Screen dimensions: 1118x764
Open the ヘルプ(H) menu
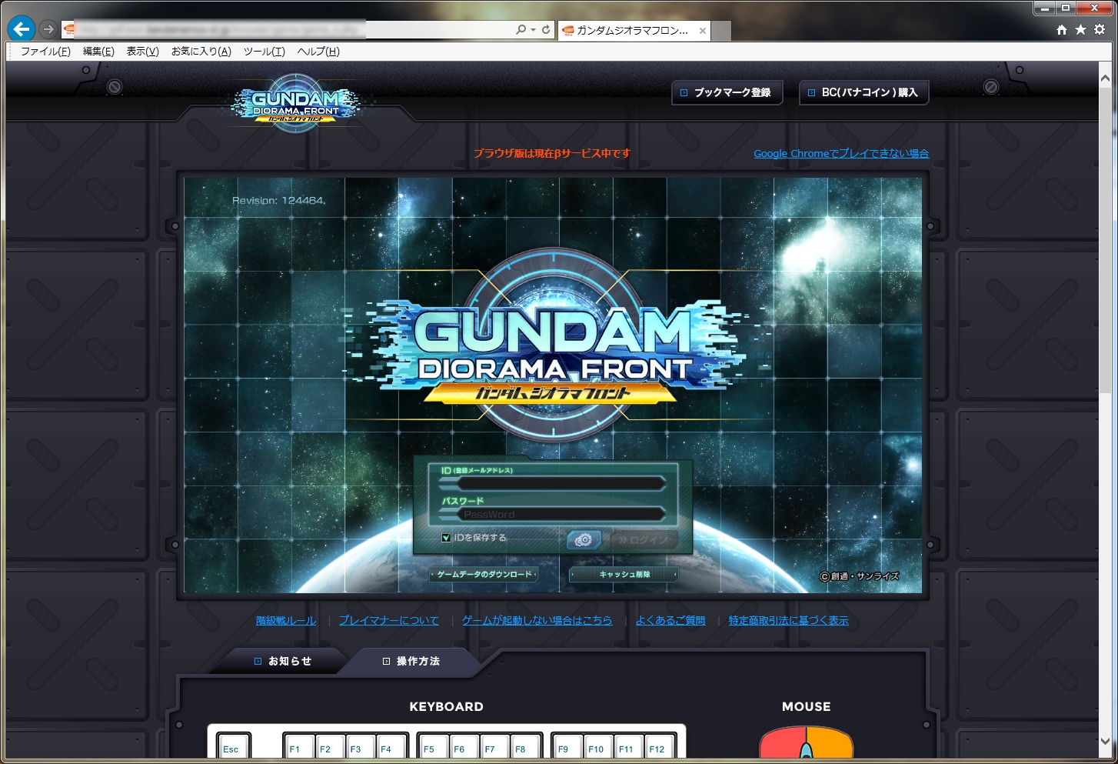(318, 52)
